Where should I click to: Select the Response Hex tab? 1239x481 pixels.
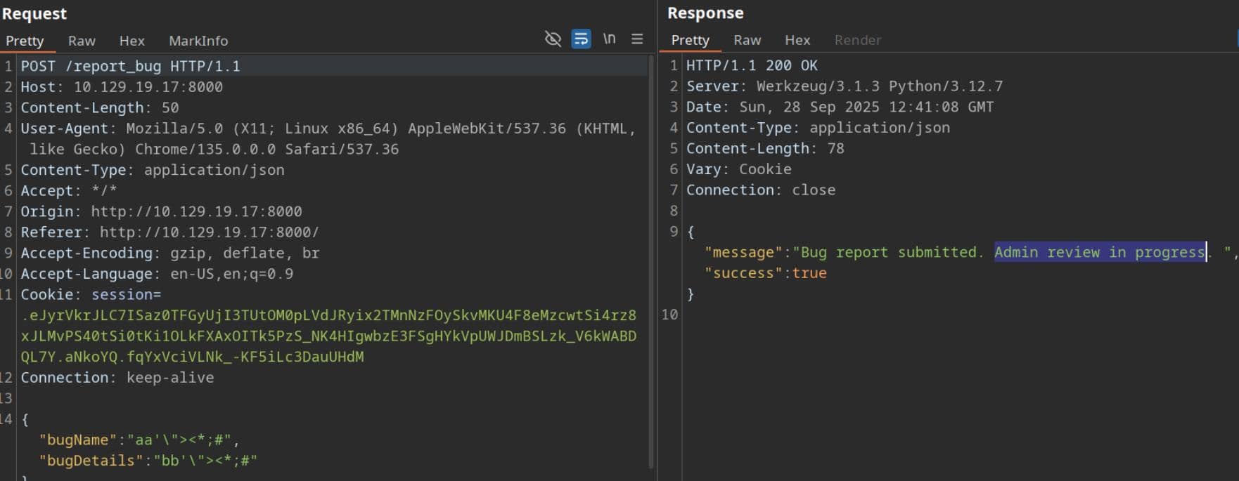point(797,40)
